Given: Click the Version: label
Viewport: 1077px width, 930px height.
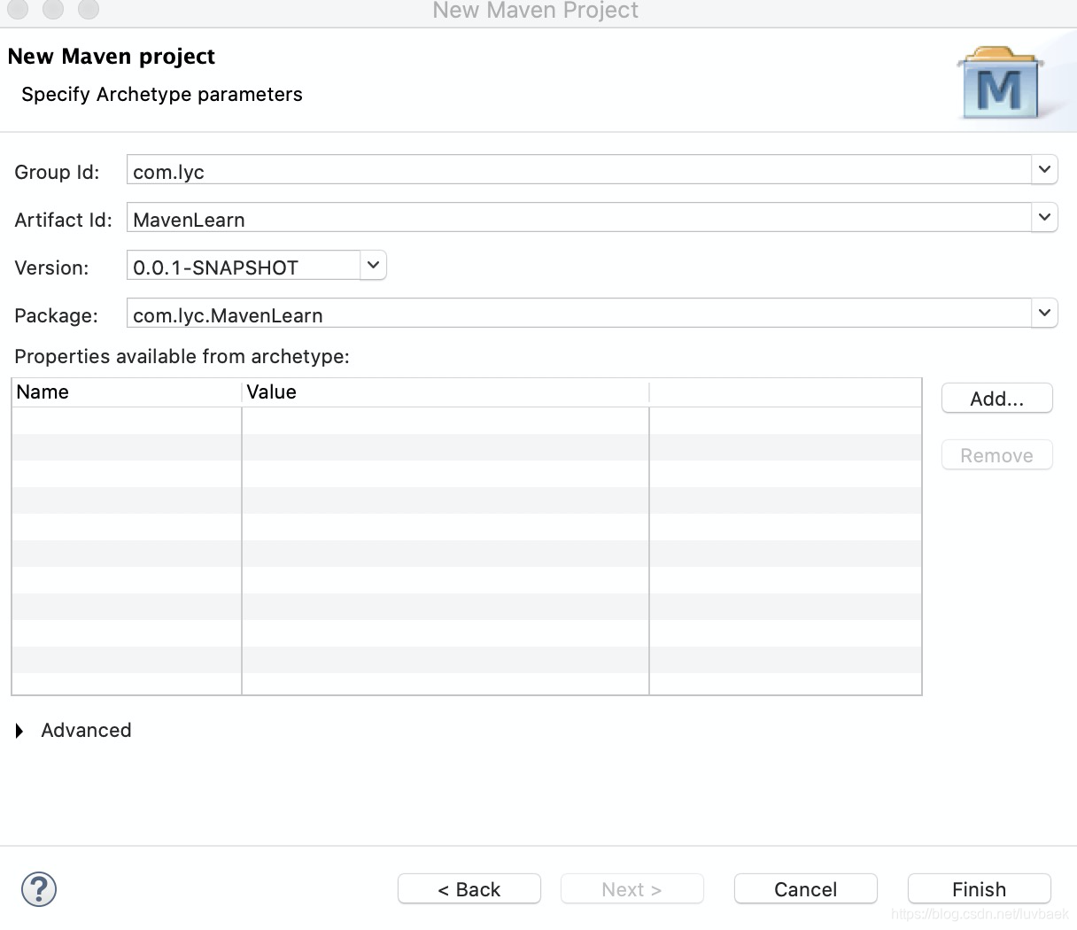Looking at the screenshot, I should [x=51, y=267].
